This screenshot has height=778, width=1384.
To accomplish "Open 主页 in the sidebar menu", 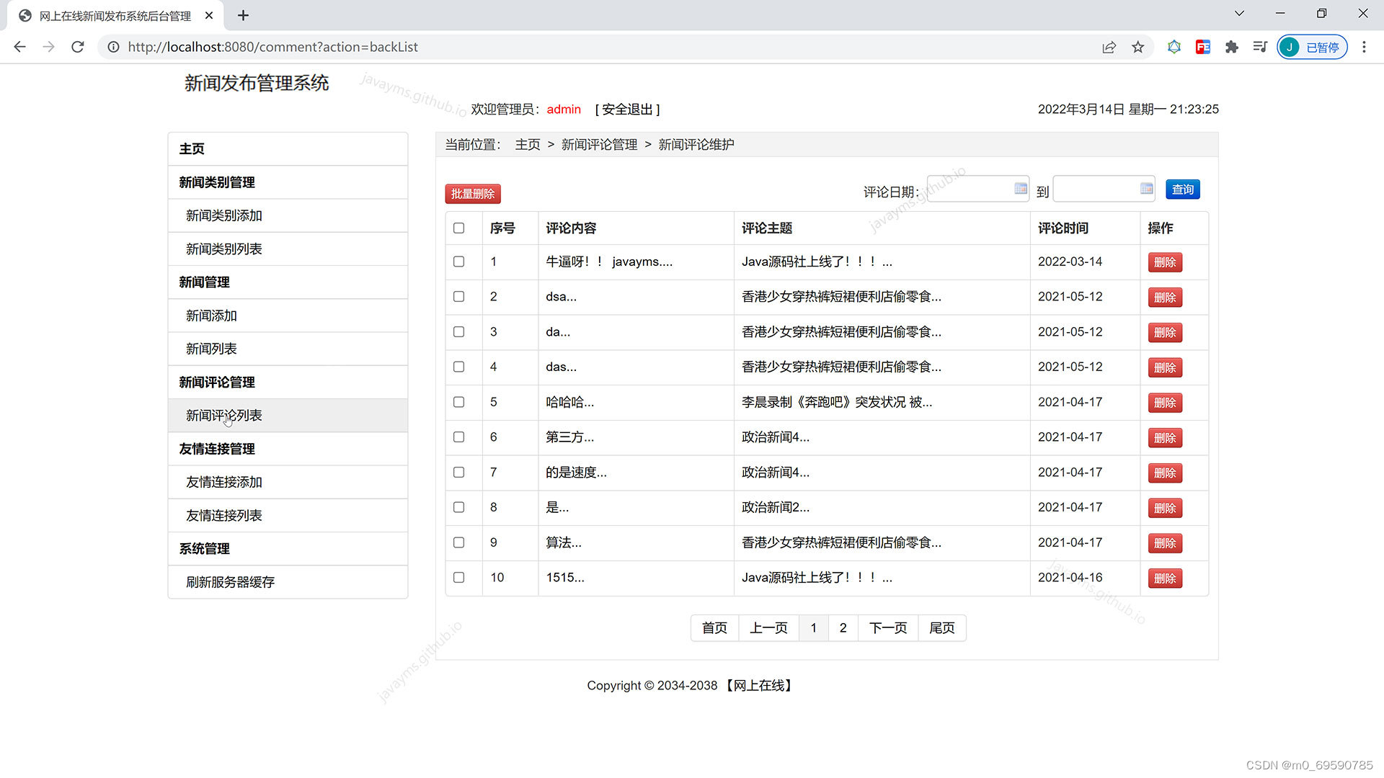I will (288, 148).
